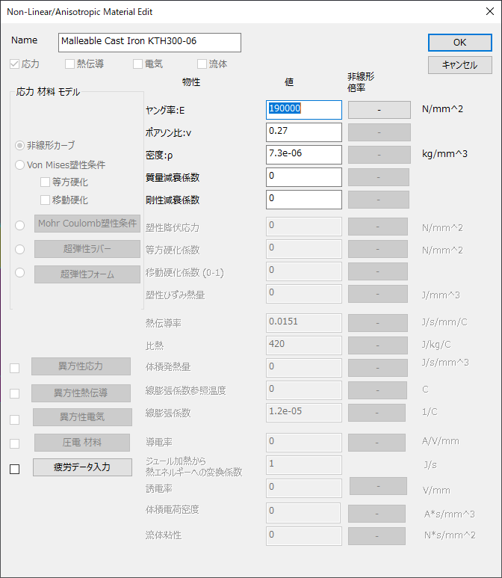The width and height of the screenshot is (502, 578).
Task: Click the 非線形倍率 button for ヤング率
Action: pos(379,110)
